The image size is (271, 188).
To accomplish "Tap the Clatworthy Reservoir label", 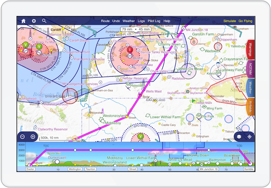I will 53,129.
